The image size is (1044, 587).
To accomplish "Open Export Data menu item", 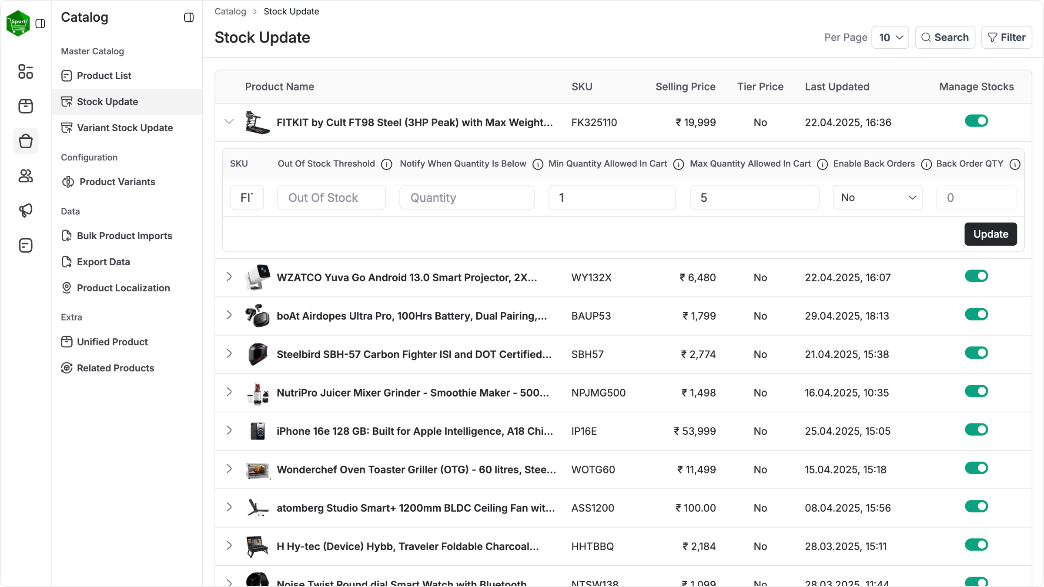I will click(127, 262).
